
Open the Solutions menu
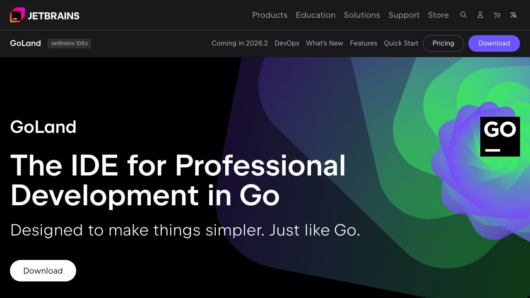[362, 15]
